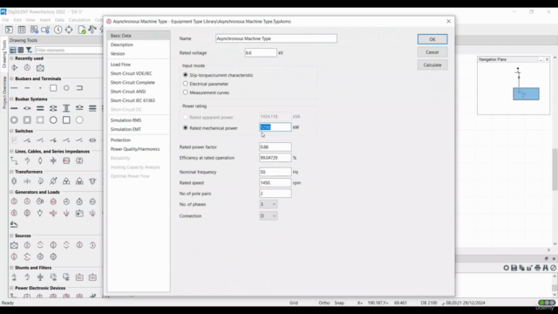Pick the red Z impedance icon
This screenshot has width=558, height=314.
(x=79, y=160)
